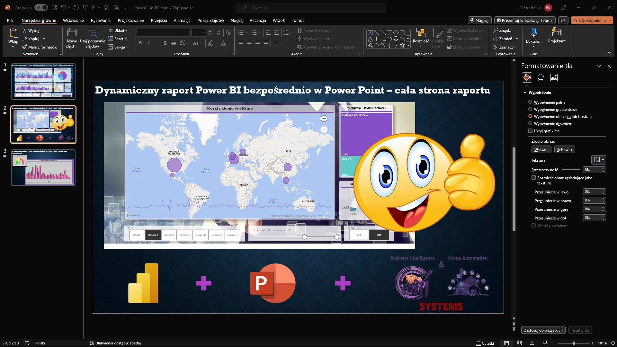
Task: Click the Malarz formatów brush icon
Action: (24, 47)
